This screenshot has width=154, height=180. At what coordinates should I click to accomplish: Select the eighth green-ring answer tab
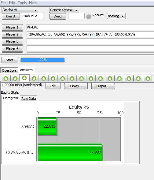tap(72, 78)
